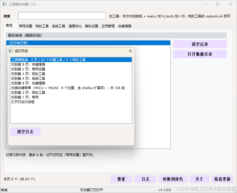
Task: Click status bar text 日志窗口已打开
Action: coord(92,190)
